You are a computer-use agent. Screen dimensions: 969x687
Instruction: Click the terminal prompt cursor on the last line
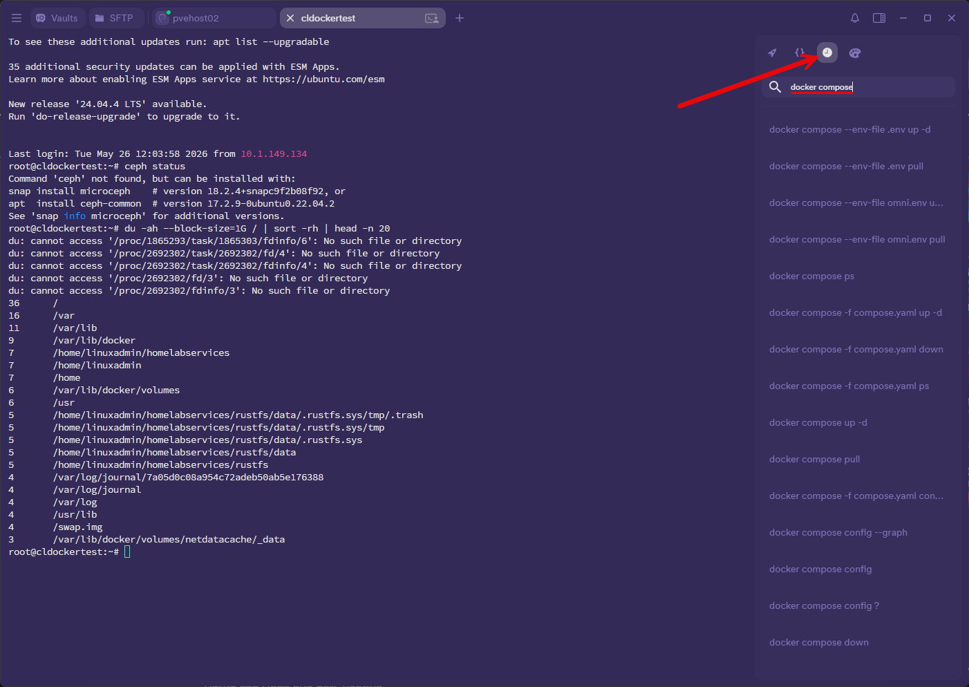point(127,552)
